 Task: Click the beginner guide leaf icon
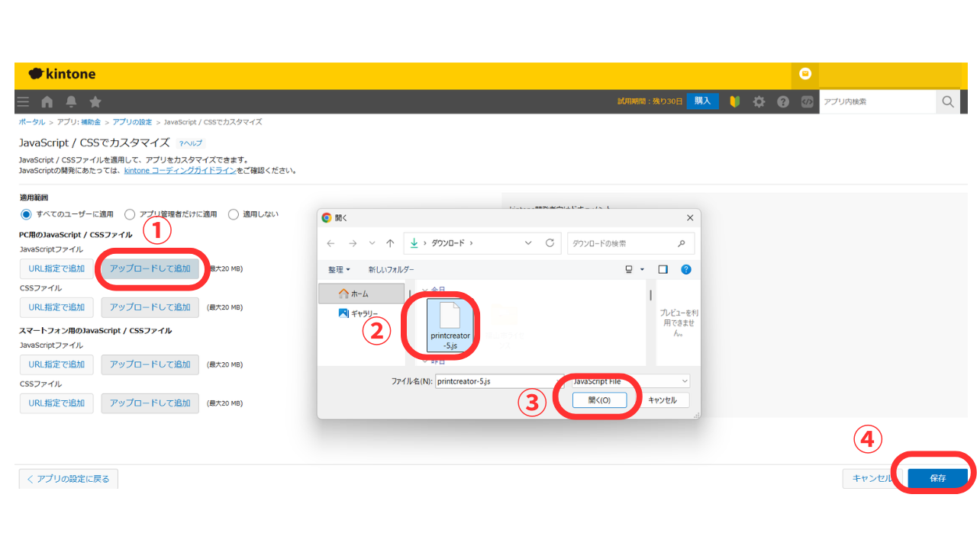tap(735, 101)
